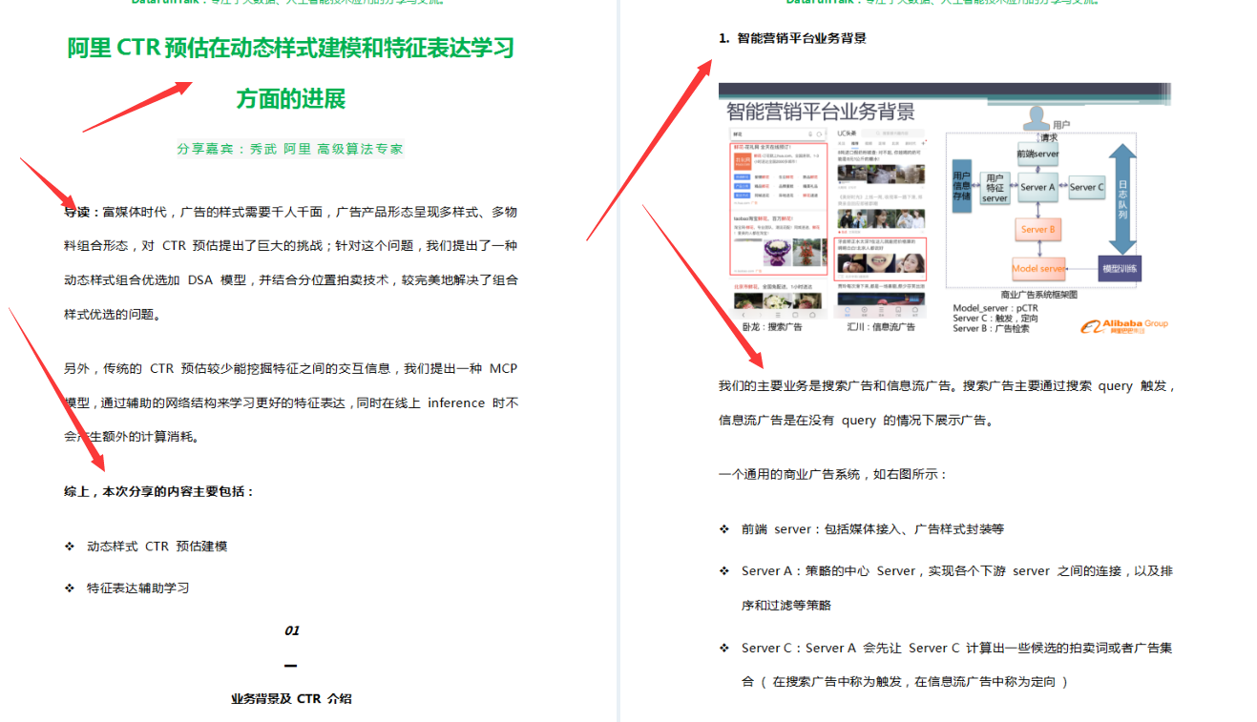
Task: Click the bold line 综上，本次分享的内容主要包括：
Action: [x=159, y=491]
